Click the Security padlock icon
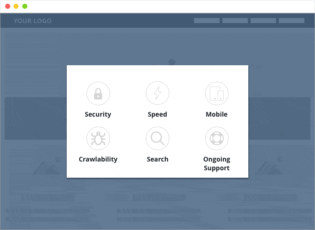Screen dimensions: 315x230 click(x=98, y=93)
